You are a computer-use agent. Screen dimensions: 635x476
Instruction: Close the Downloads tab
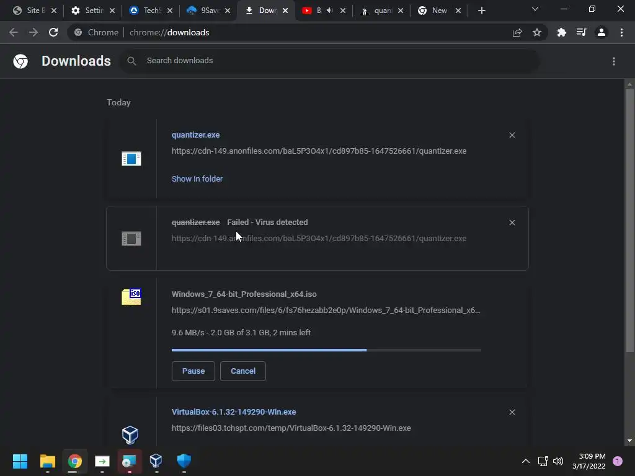pos(285,11)
